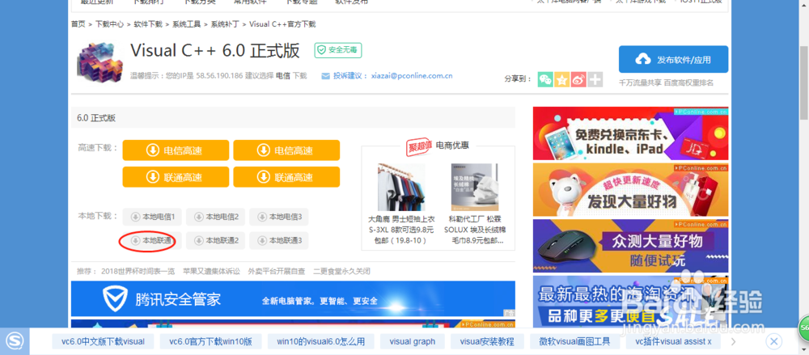Click the Visual C++ software logo
The width and height of the screenshot is (809, 355).
click(x=100, y=63)
